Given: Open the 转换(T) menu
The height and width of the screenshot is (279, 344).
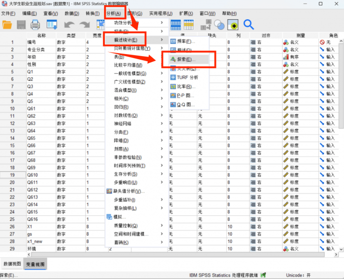Looking at the screenshot, I should tap(93, 14).
